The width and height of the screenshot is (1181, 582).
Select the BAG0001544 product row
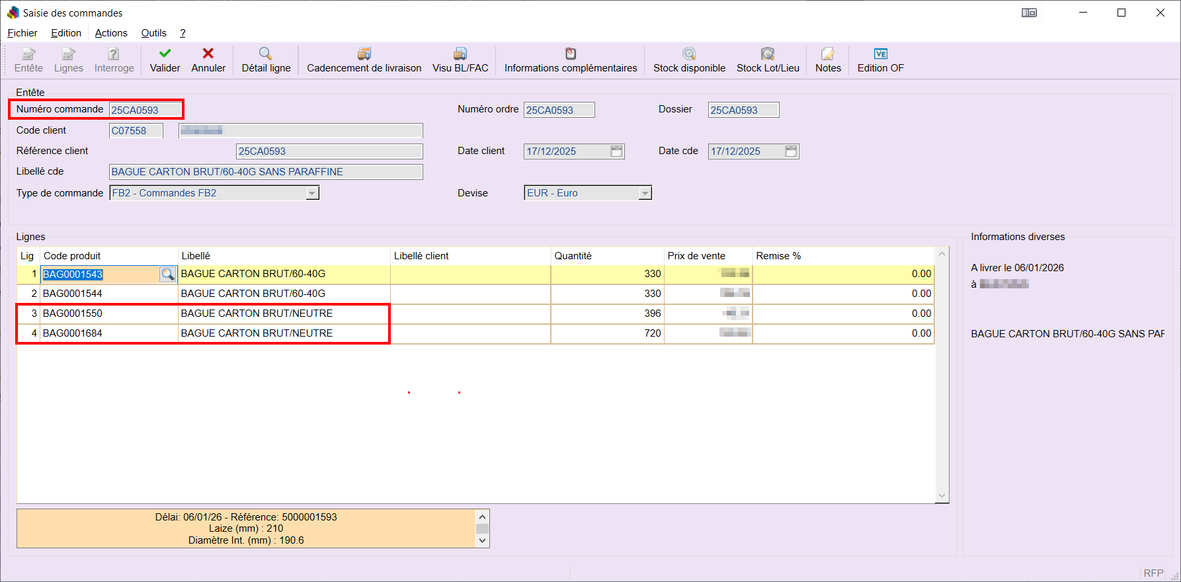click(x=73, y=294)
